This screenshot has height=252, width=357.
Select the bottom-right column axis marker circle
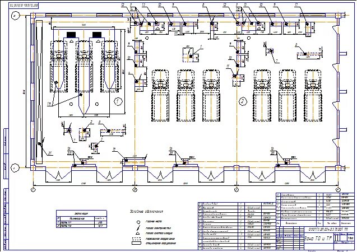338,189
